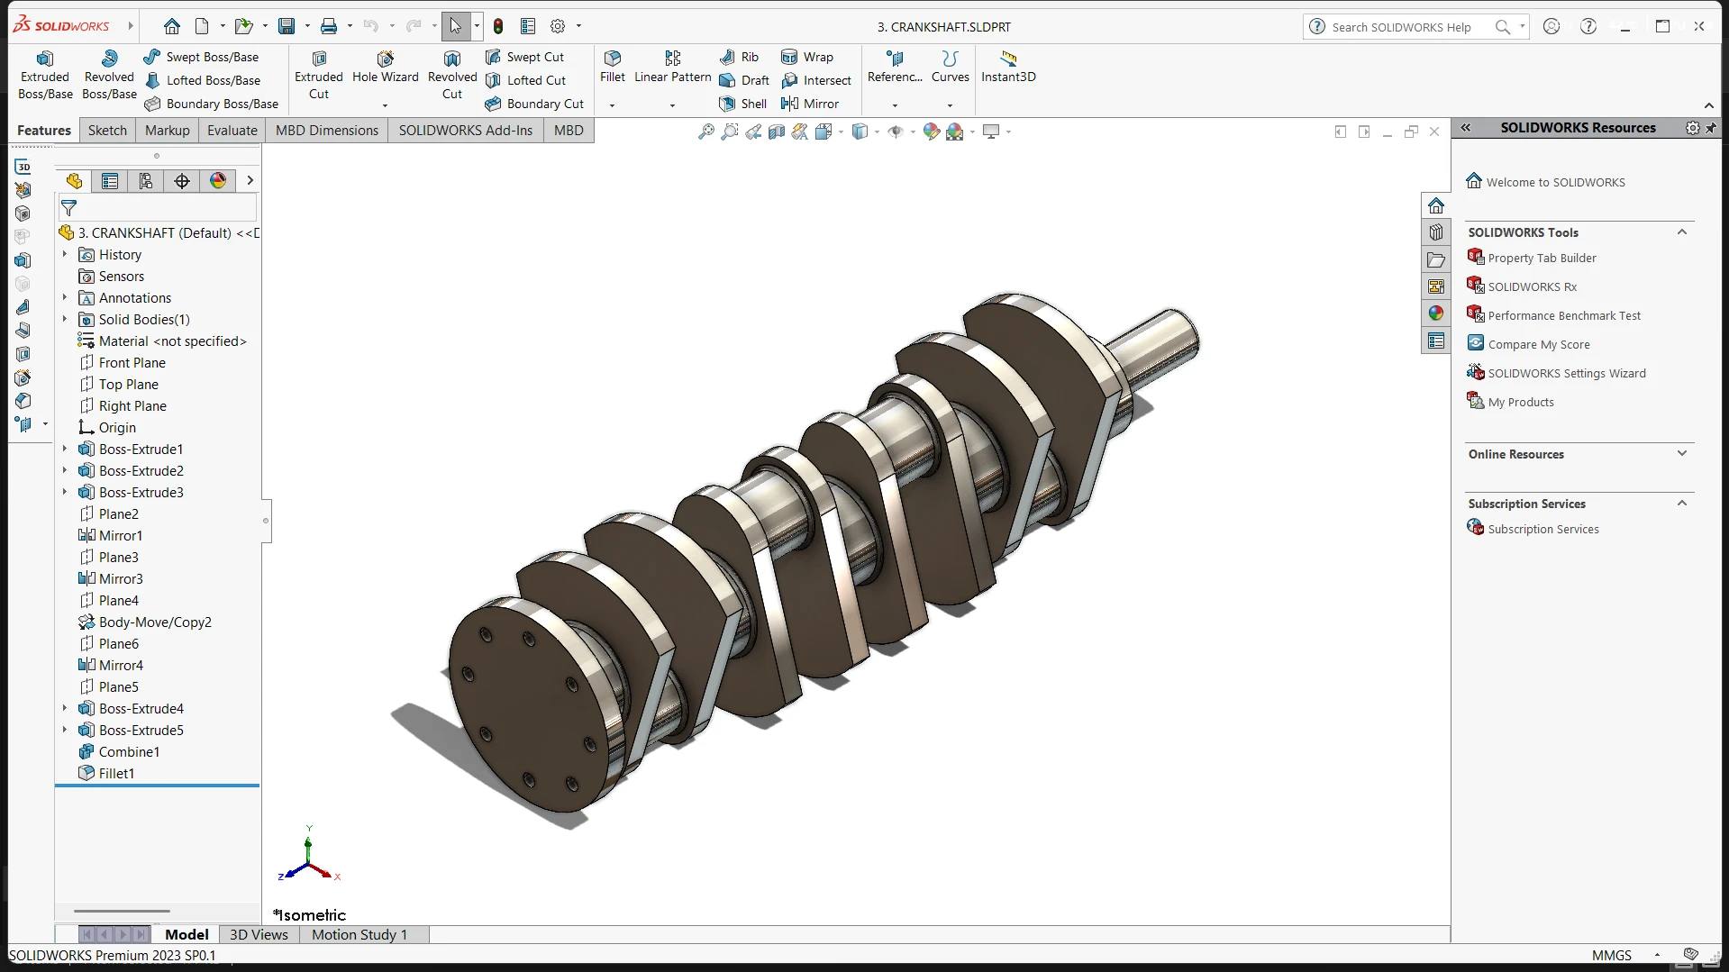Open the DisplayManager tab icon
Viewport: 1729px width, 972px height.
218,181
